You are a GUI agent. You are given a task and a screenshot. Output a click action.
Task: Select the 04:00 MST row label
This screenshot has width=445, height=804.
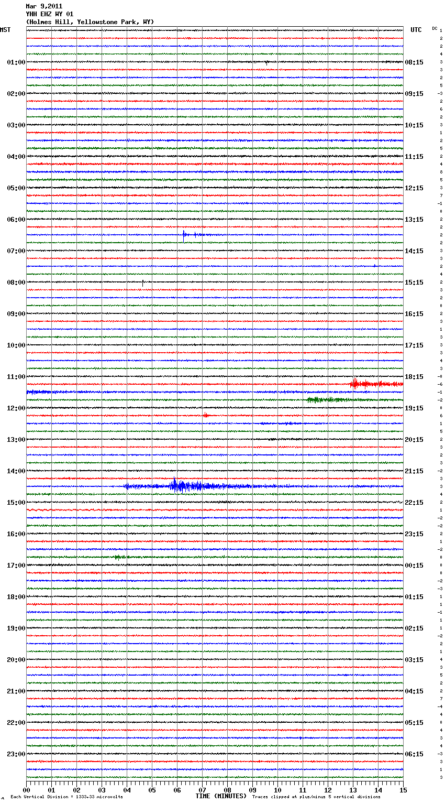(16, 157)
